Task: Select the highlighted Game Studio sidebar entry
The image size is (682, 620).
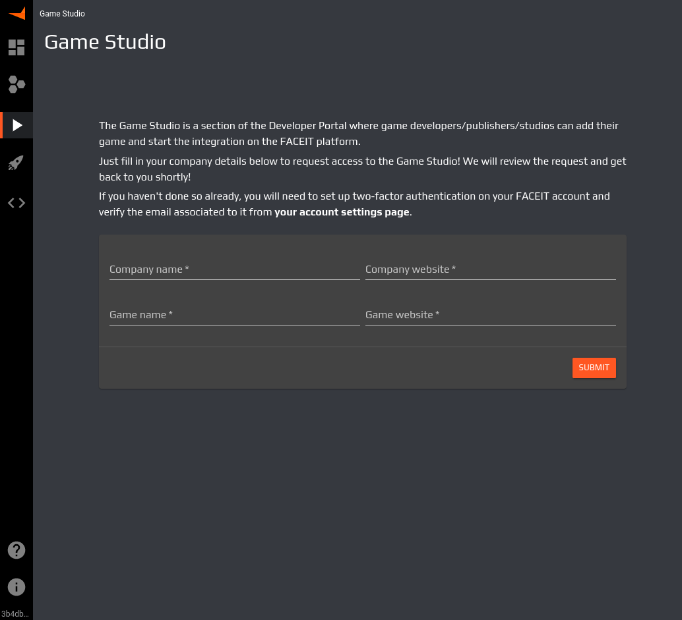Action: pyautogui.click(x=16, y=125)
